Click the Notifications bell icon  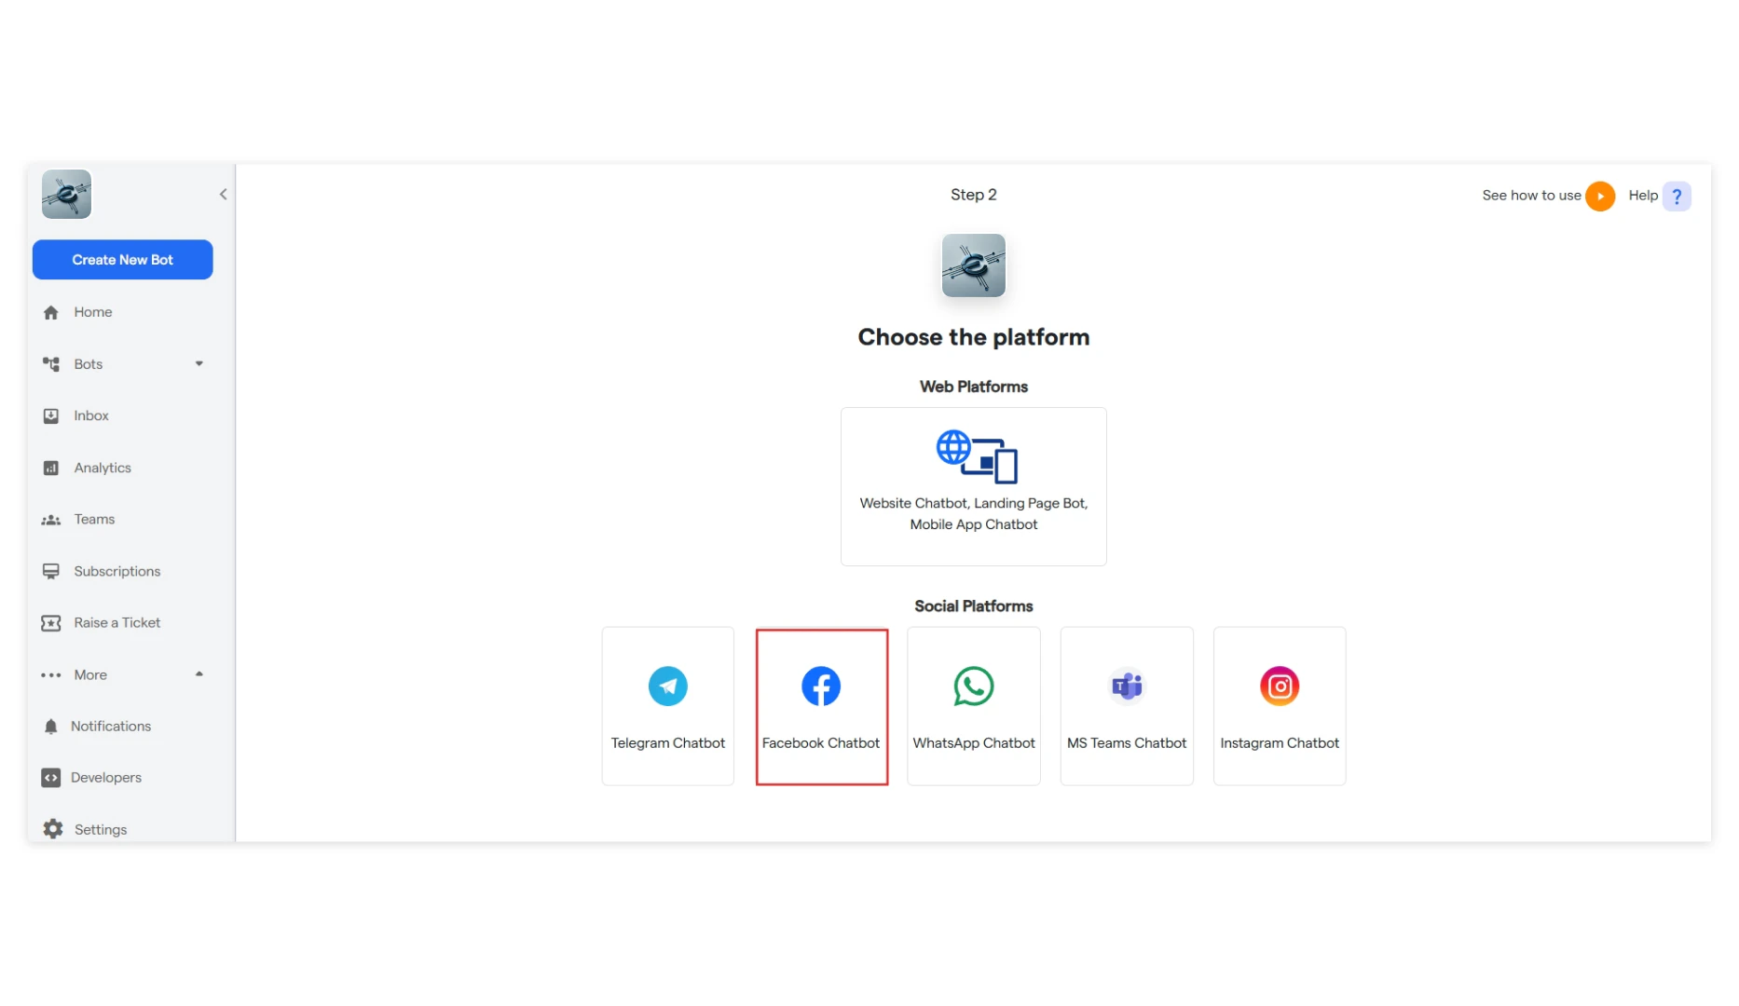coord(51,727)
